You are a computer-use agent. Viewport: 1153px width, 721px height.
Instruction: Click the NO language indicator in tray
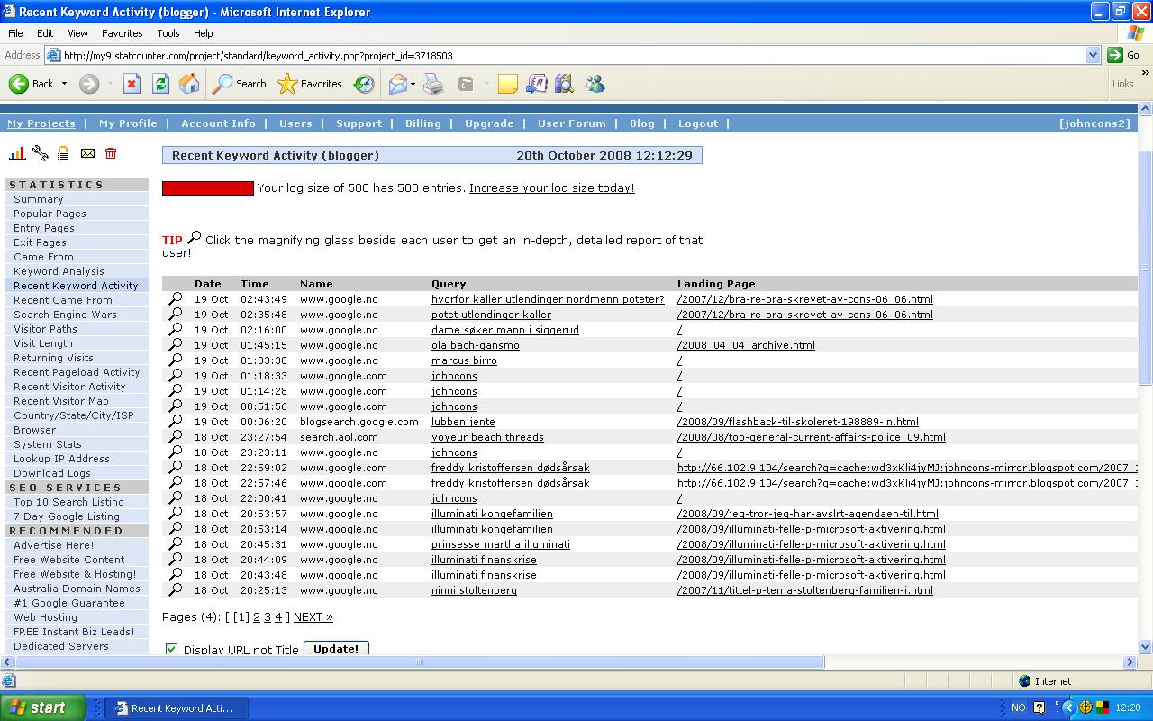click(1018, 707)
